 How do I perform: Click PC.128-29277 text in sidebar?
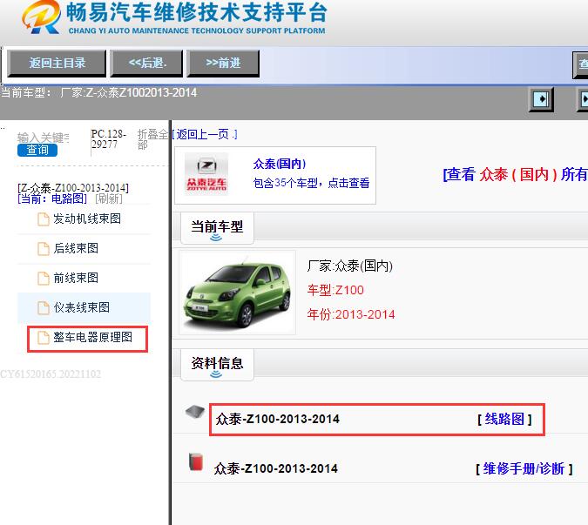[109, 139]
